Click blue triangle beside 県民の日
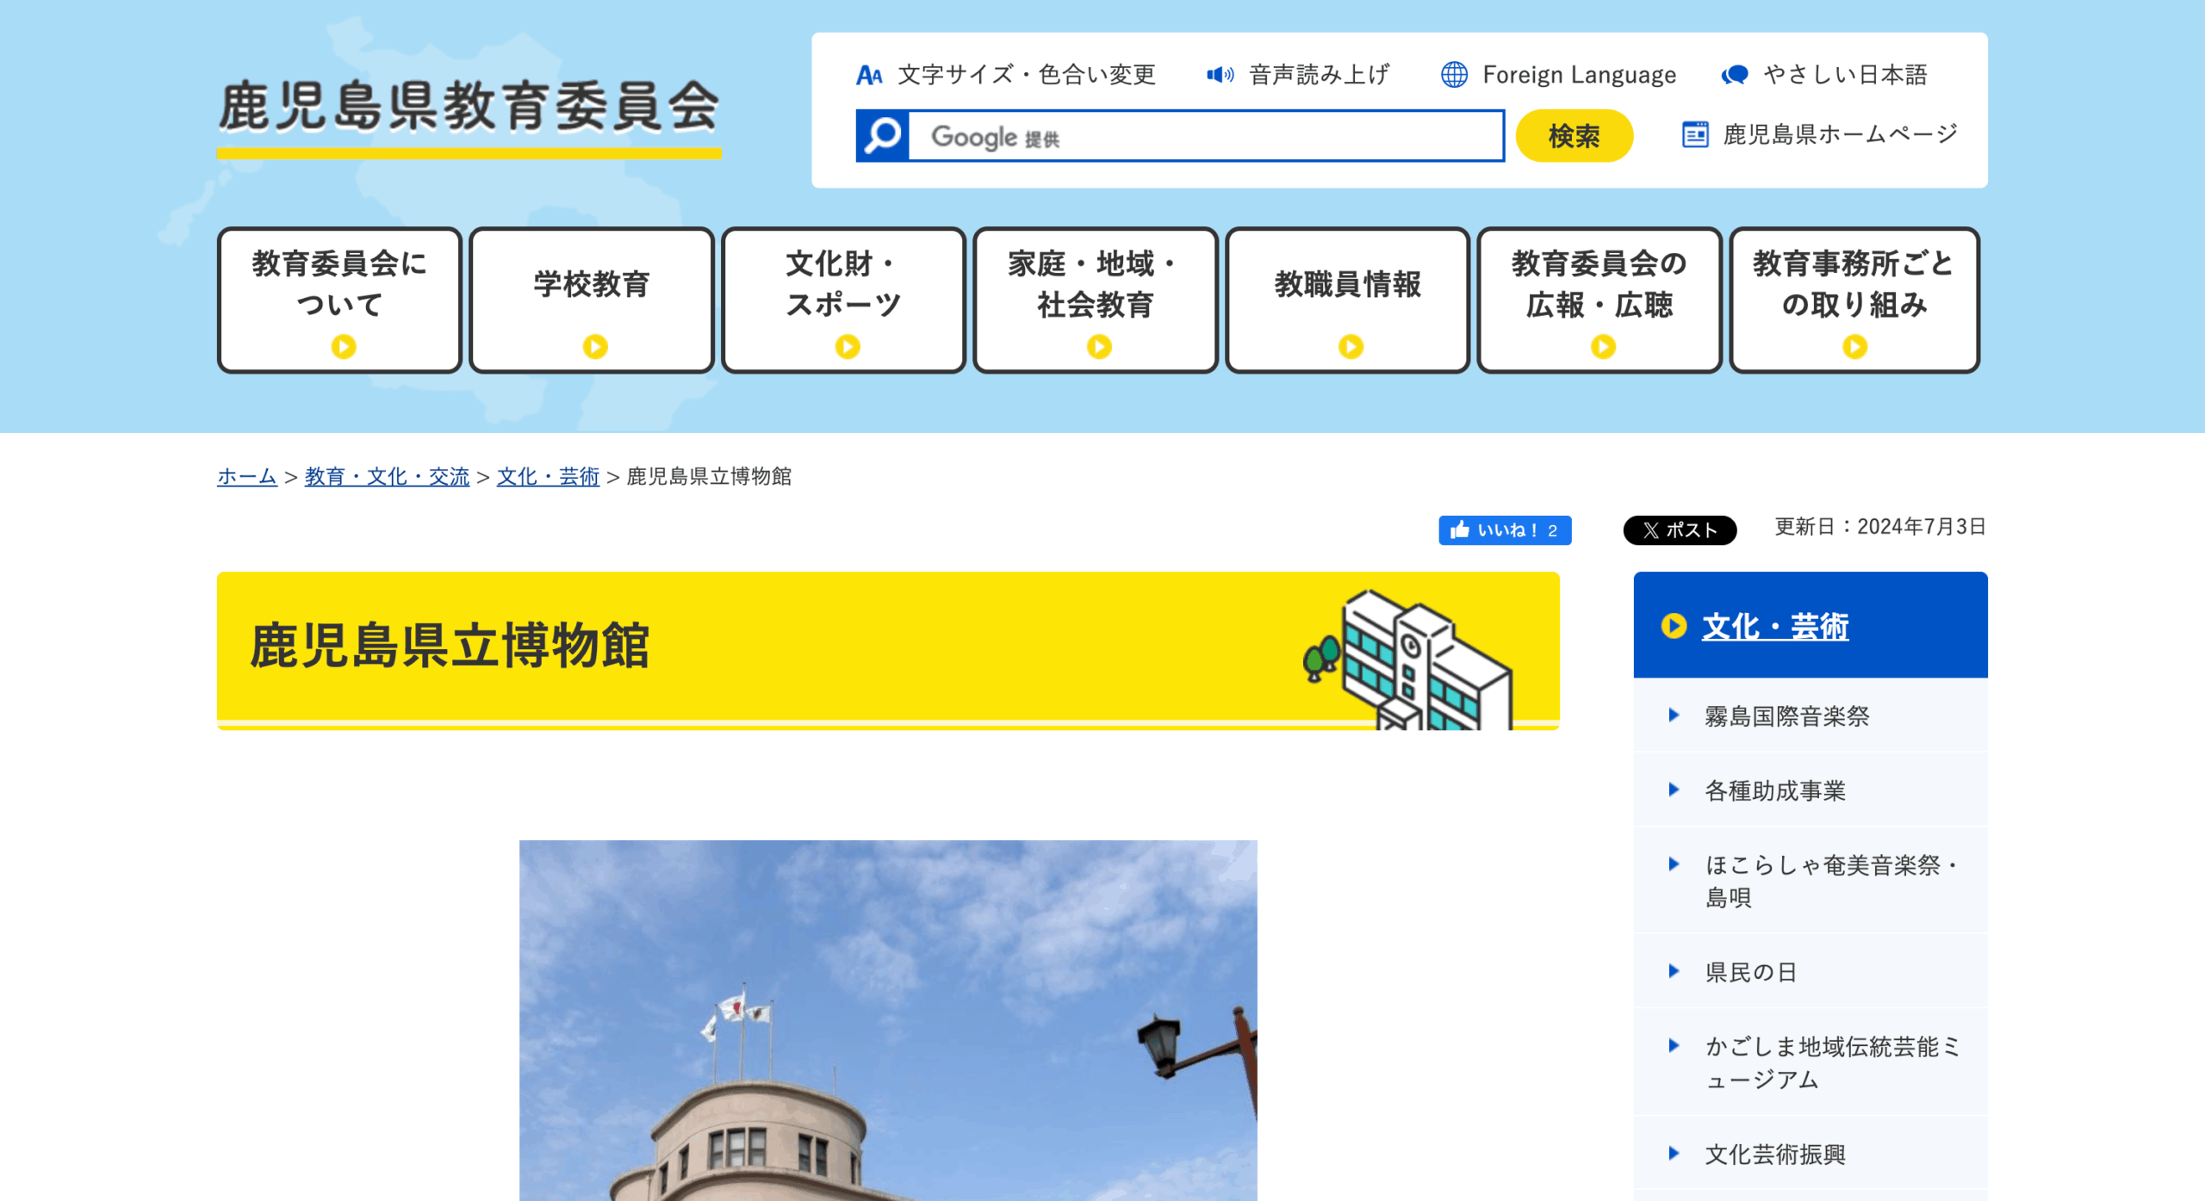Image resolution: width=2205 pixels, height=1201 pixels. pyautogui.click(x=1674, y=971)
